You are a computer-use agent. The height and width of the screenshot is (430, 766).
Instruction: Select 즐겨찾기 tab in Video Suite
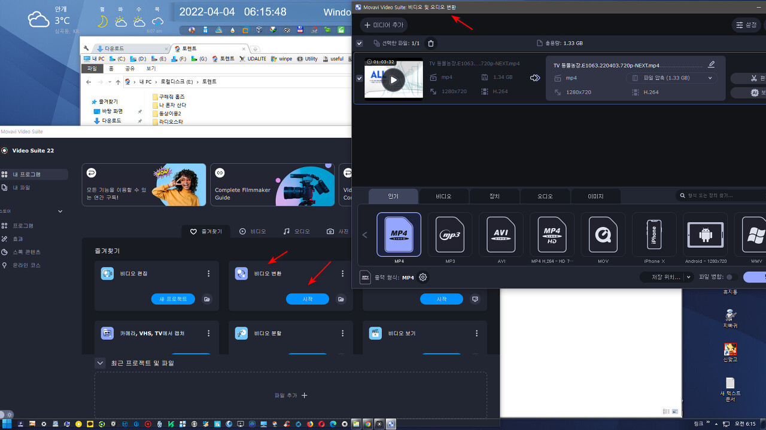pyautogui.click(x=206, y=231)
